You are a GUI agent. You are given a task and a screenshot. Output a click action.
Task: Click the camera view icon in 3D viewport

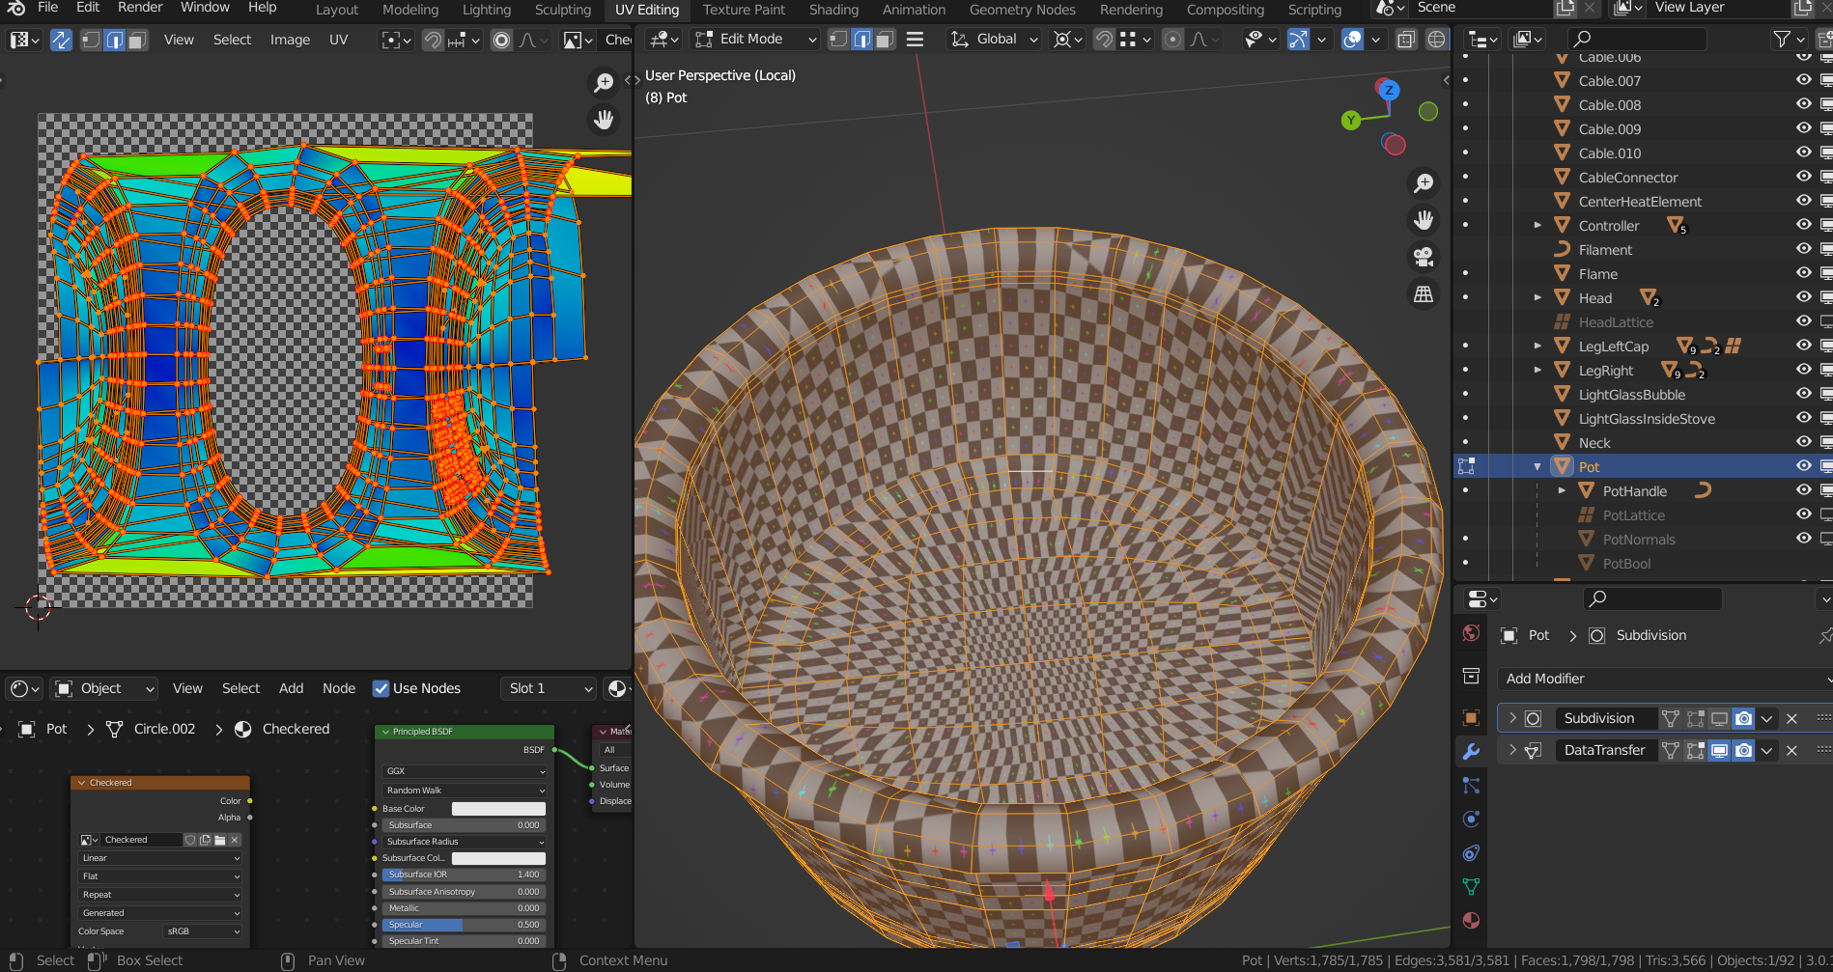point(1423,257)
